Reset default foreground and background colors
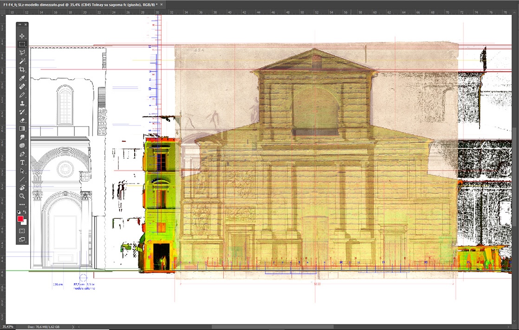519x330 pixels. tap(19, 212)
